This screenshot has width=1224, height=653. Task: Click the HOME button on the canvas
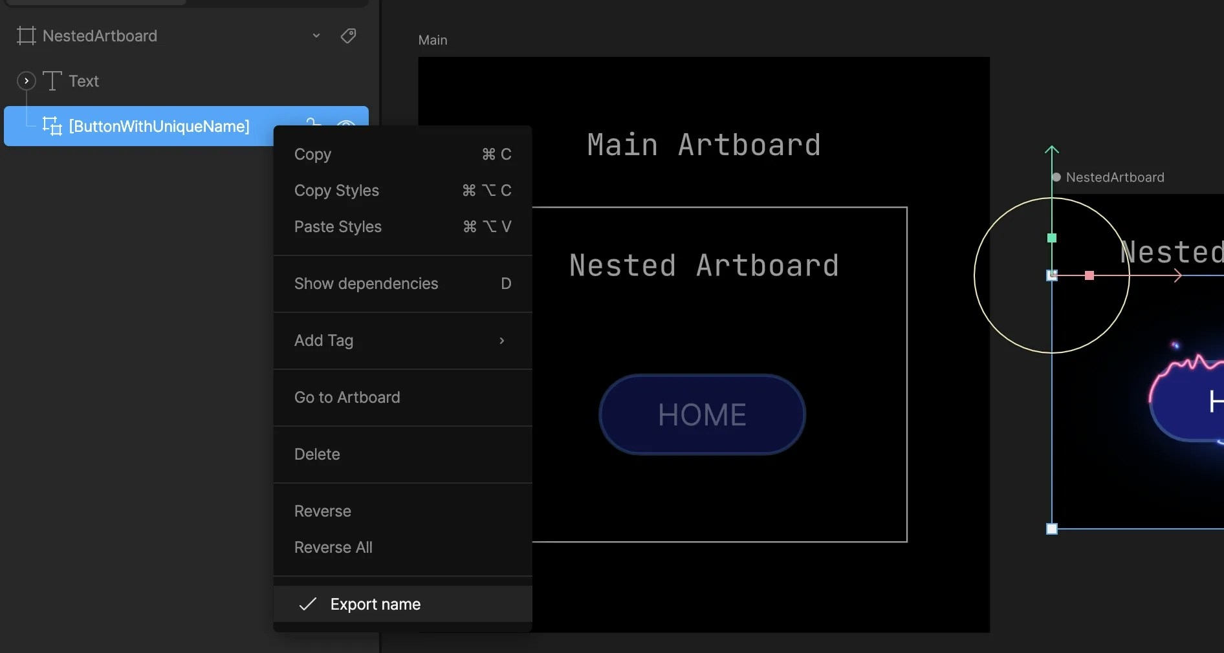click(702, 414)
